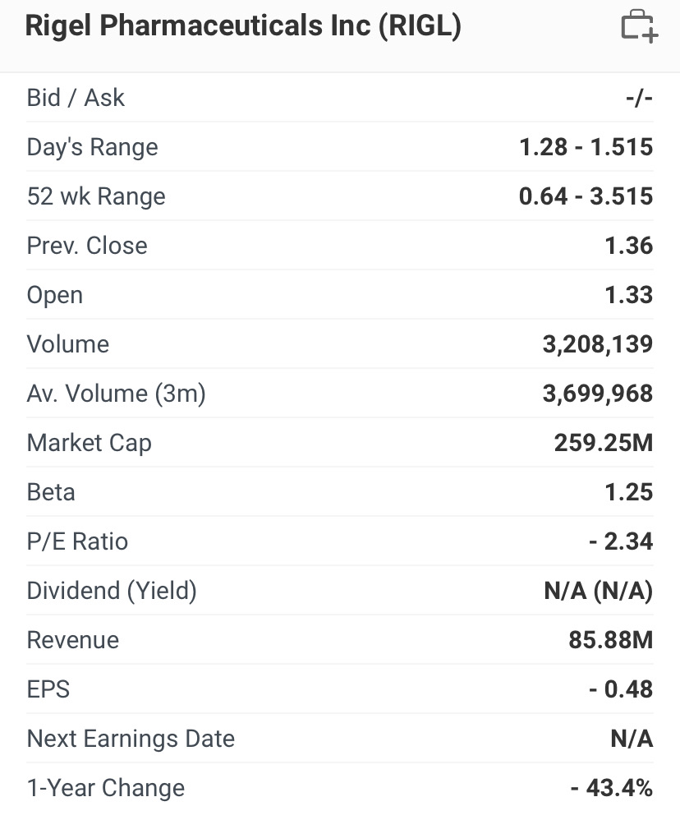Select the Bid / Ask row label
Viewport: 680px width, 820px height.
coord(76,98)
